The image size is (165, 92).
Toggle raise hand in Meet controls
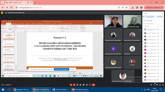(87, 85)
